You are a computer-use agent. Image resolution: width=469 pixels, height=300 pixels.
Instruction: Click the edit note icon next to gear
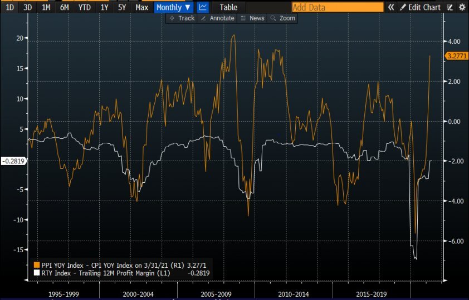tap(450, 7)
